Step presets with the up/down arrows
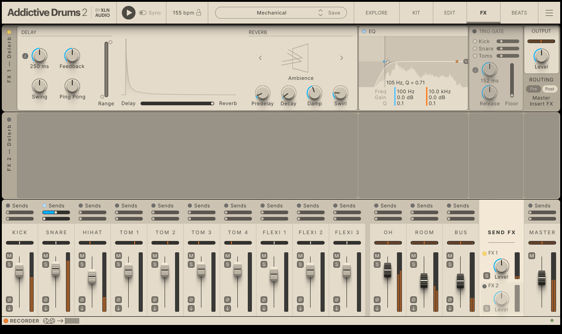562x334 pixels. (x=321, y=13)
